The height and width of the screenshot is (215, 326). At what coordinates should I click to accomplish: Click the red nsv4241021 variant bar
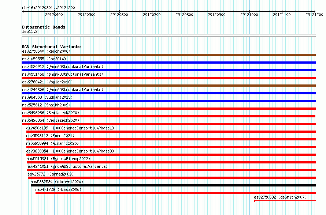(x=171, y=170)
